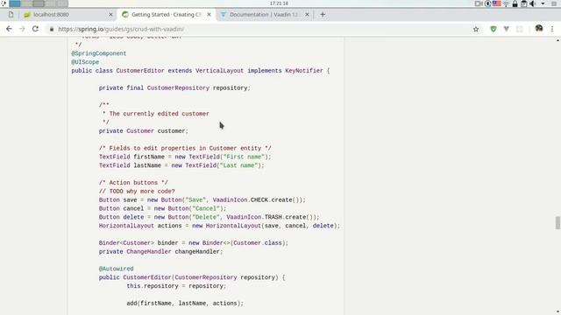561x315 pixels.
Task: Click the 'Action buttons' comment
Action: [133, 183]
